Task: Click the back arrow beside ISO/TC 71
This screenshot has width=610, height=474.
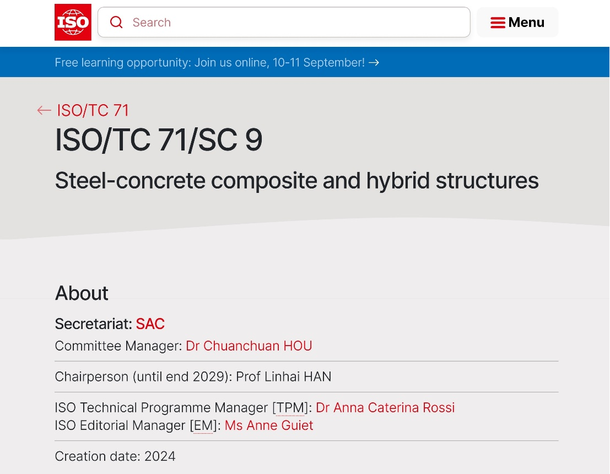Action: 44,110
